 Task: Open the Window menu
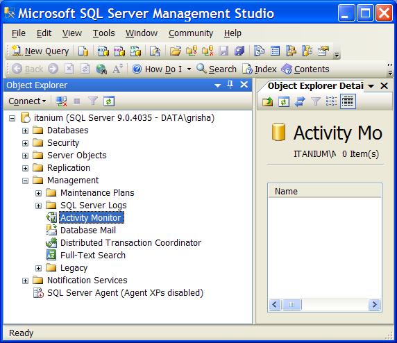(142, 33)
